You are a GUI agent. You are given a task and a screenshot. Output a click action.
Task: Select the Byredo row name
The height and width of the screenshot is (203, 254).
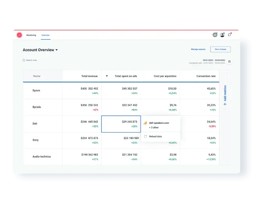click(x=37, y=107)
